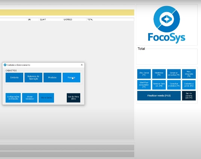
Task: Open Relatórios (F4) in main window
Action: click(159, 74)
